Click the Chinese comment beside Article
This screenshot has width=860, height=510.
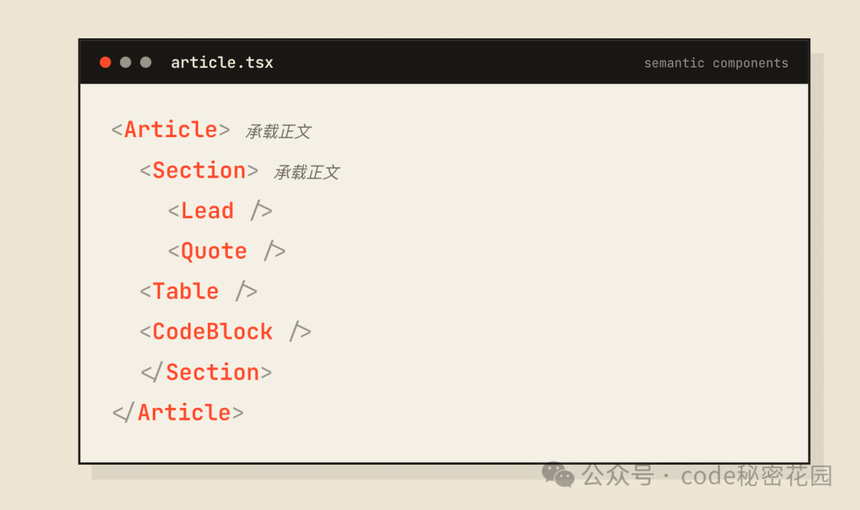[278, 131]
